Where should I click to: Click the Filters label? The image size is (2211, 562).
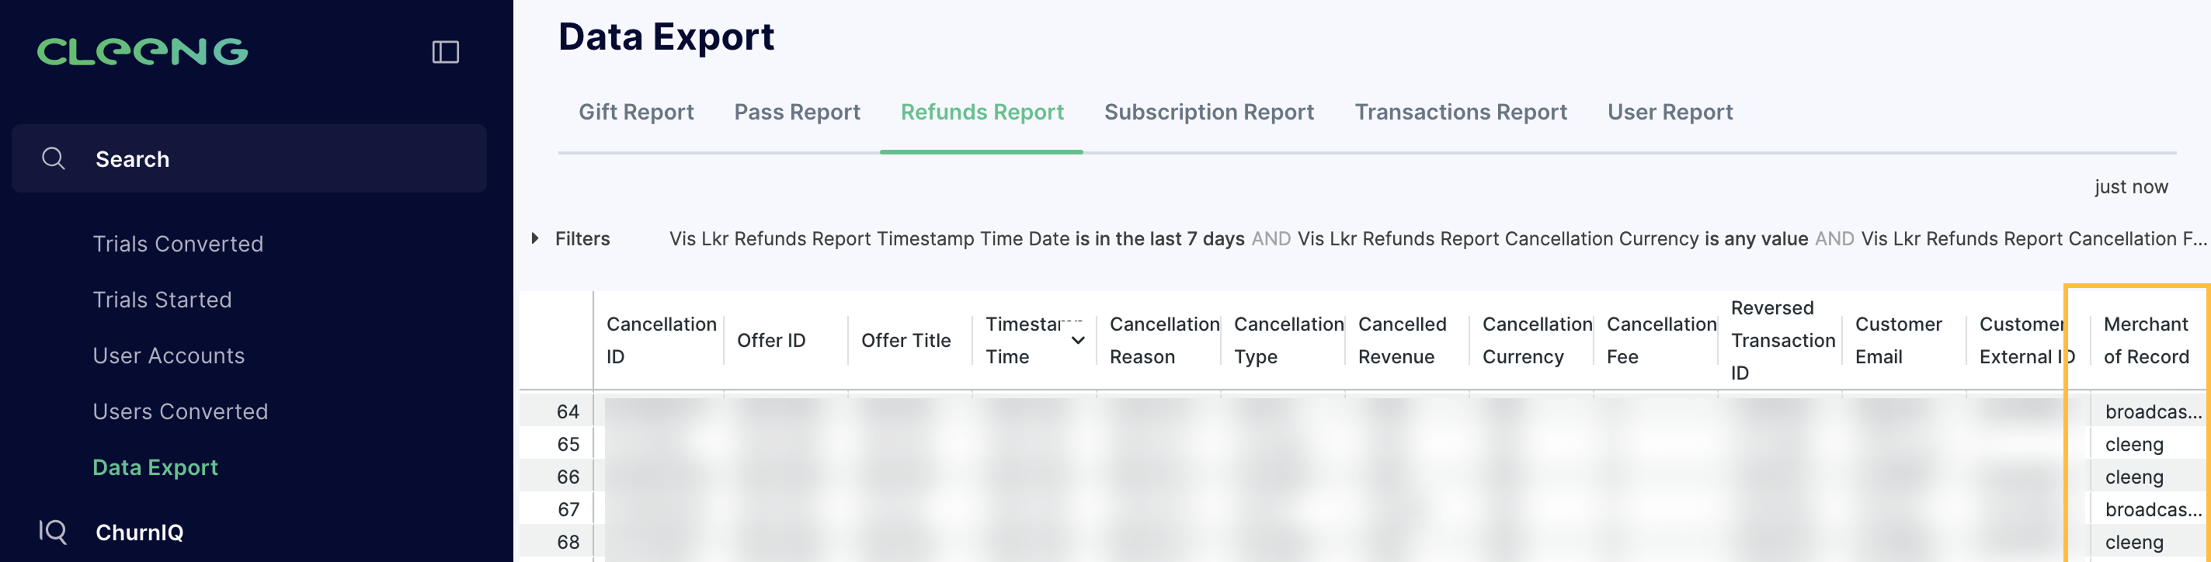[x=582, y=238]
